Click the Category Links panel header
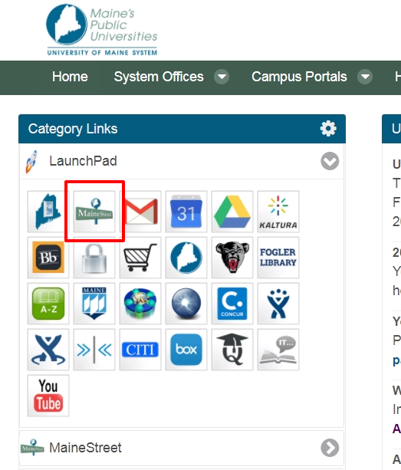Screen dimensions: 401x470 (x=182, y=129)
